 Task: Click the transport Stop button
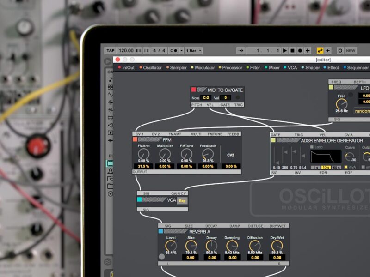(x=293, y=51)
